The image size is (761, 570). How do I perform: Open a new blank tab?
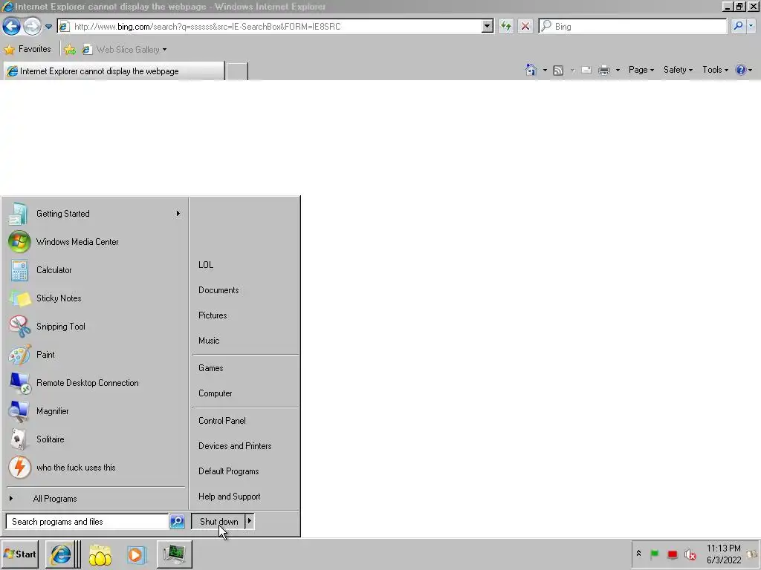pos(237,71)
